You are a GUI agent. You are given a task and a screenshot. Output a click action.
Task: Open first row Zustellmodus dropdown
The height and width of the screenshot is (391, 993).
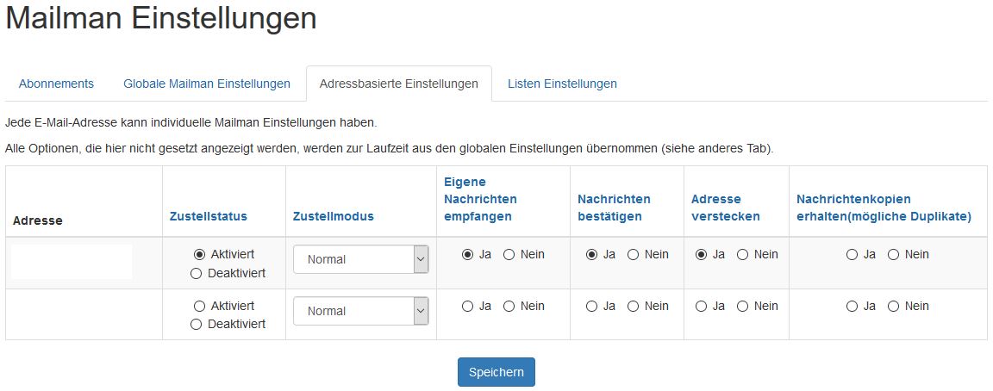[x=360, y=259]
